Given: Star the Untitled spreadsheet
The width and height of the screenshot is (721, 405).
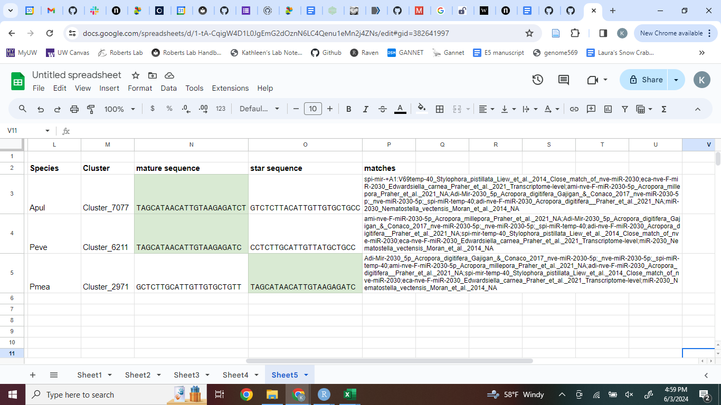Looking at the screenshot, I should tap(136, 75).
